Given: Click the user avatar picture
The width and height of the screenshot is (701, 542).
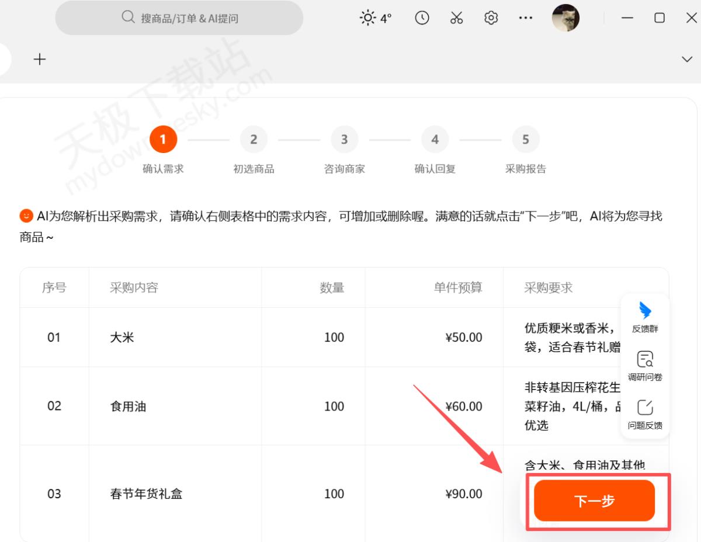Looking at the screenshot, I should (x=565, y=18).
